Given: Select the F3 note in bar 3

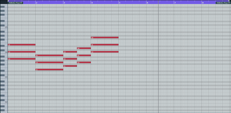Looking at the screenshot, I should [x=70, y=66].
